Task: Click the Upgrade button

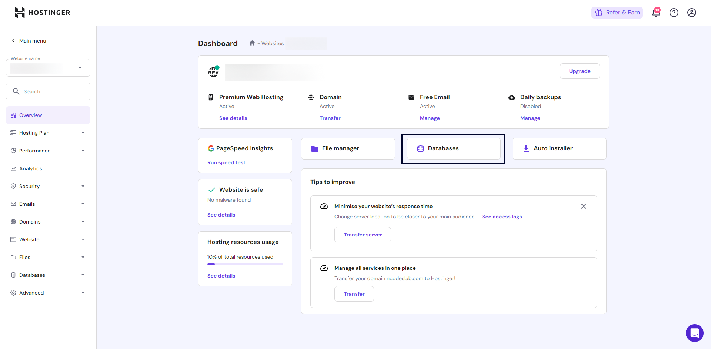Action: tap(580, 71)
